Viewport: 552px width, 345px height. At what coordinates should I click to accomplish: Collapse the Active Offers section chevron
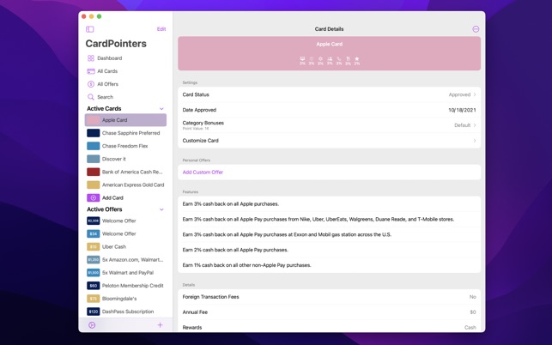coord(161,209)
